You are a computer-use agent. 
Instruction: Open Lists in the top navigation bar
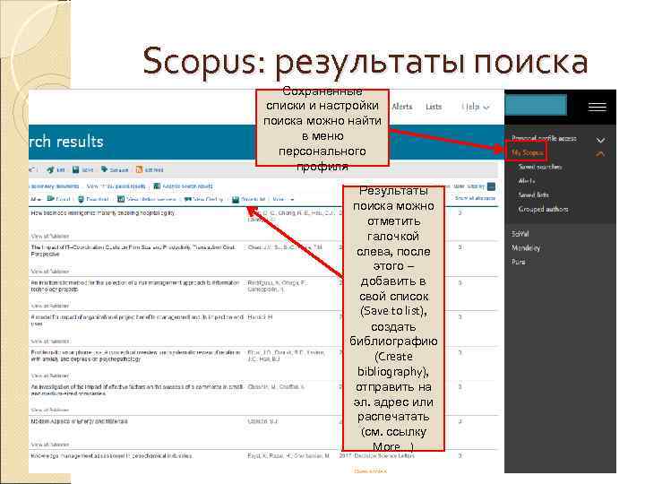pos(434,107)
